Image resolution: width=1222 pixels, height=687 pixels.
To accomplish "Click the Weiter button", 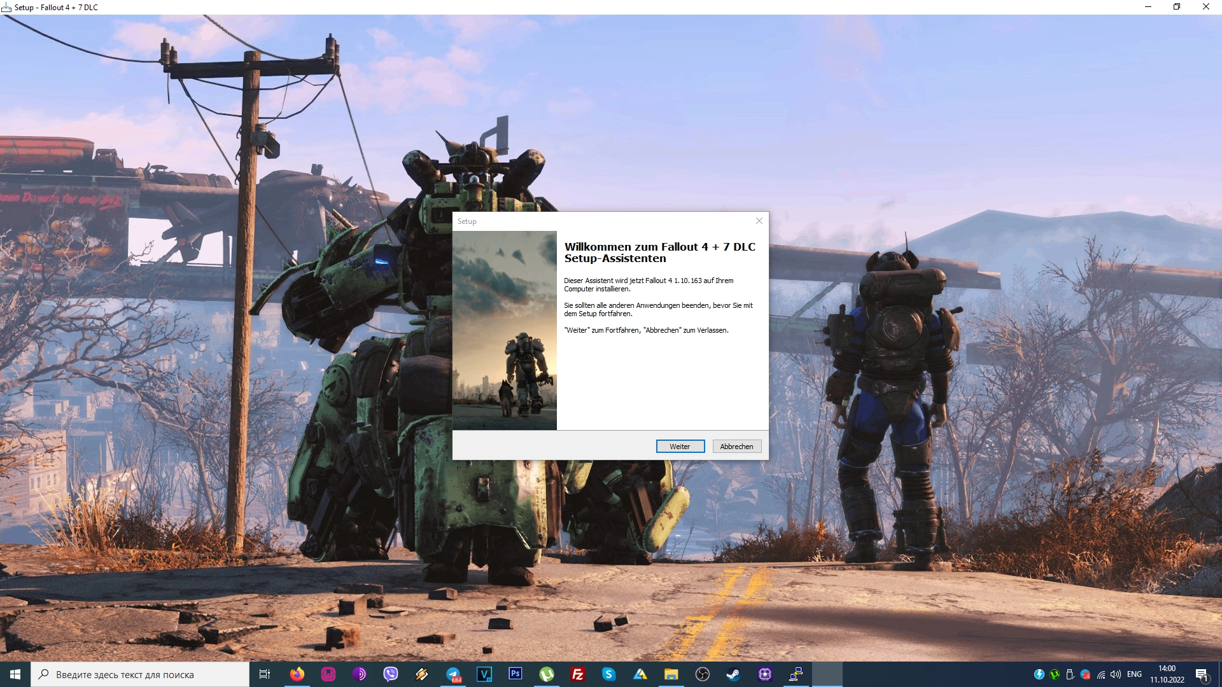I will [x=680, y=447].
